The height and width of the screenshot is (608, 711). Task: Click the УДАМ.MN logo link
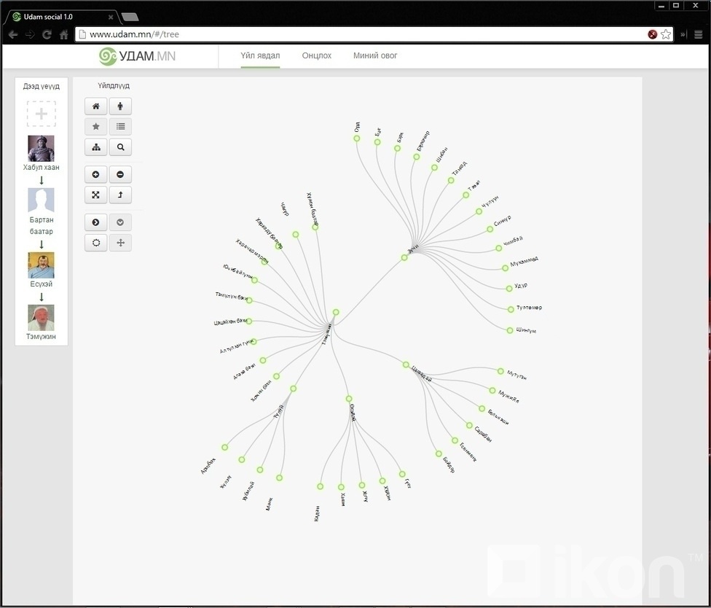click(x=138, y=56)
